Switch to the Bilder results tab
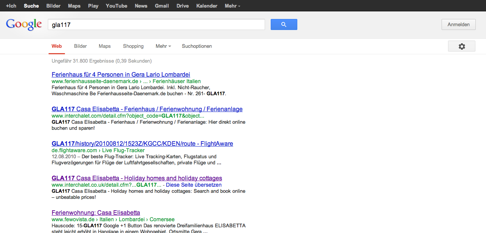The image size is (486, 233). [80, 46]
